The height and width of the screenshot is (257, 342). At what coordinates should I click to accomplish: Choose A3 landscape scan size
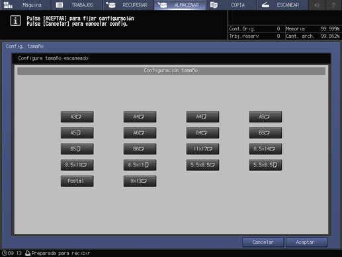coord(77,117)
